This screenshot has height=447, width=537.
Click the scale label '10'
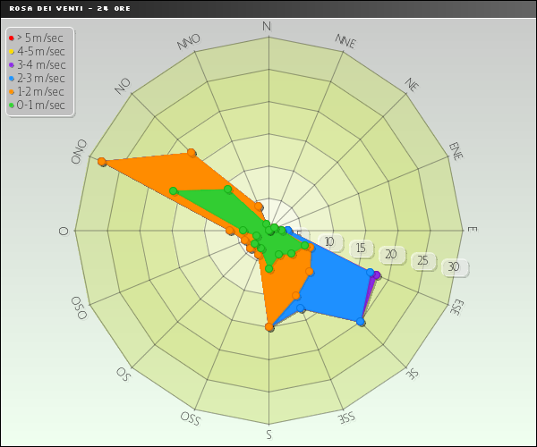[x=330, y=242]
